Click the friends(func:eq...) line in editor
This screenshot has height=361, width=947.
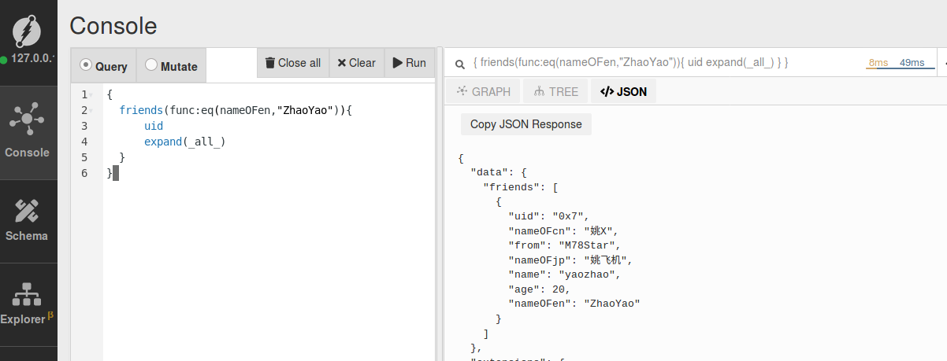[x=236, y=110]
